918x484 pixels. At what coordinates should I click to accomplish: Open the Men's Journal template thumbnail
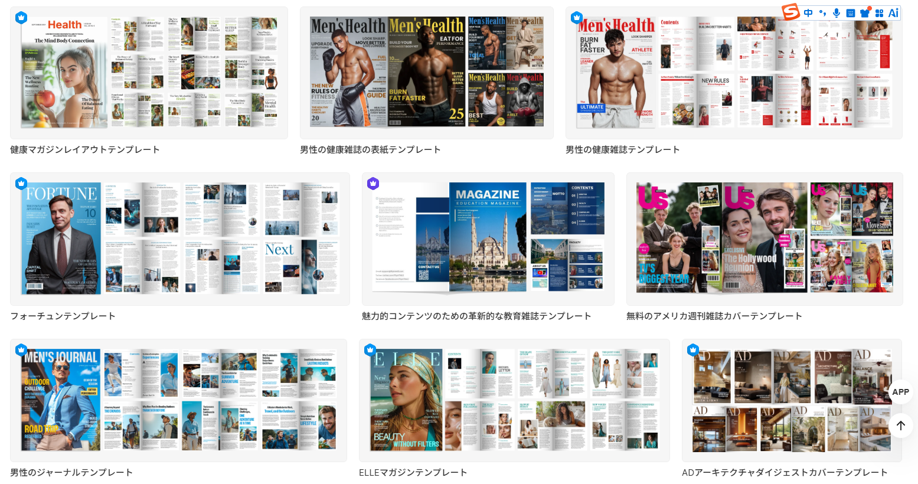(x=178, y=400)
